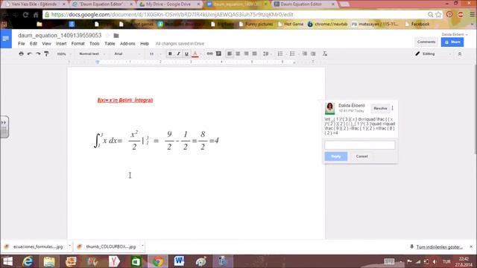Click the document title daum_equation_1409139559053
Image resolution: width=477 pixels, height=268 pixels.
click(60, 36)
